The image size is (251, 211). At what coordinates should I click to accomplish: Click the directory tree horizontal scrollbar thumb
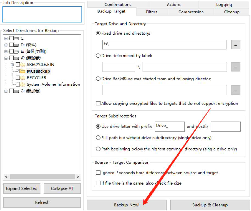click(42, 177)
